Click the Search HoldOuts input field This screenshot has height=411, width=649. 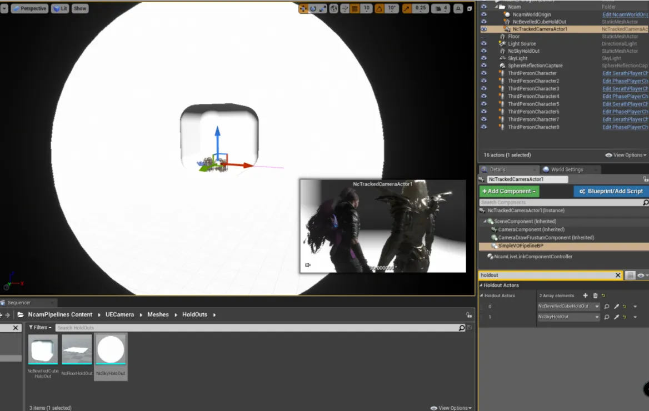[257, 327]
